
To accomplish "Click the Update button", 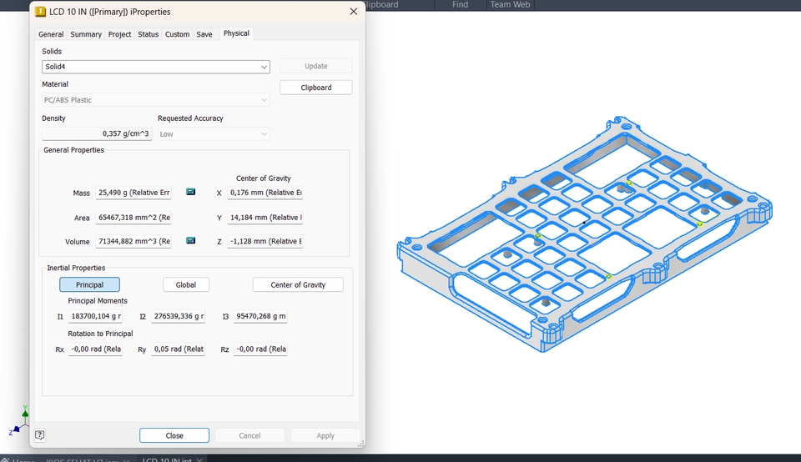I will pyautogui.click(x=316, y=66).
